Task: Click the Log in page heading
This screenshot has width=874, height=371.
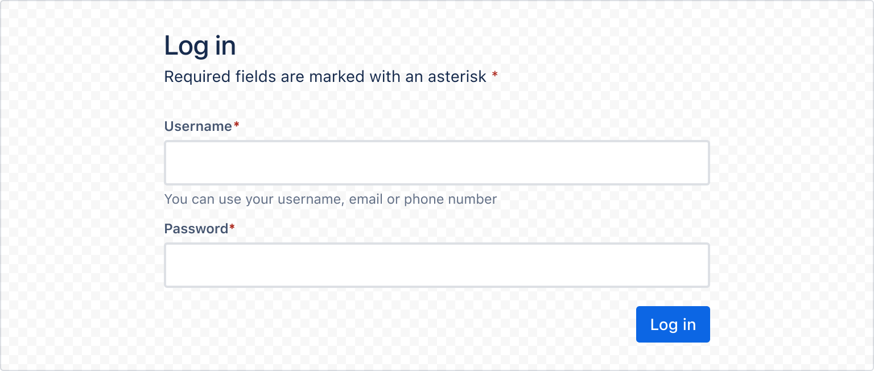Action: pyautogui.click(x=200, y=46)
